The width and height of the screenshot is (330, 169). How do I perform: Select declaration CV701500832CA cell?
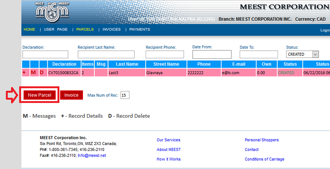(x=64, y=73)
